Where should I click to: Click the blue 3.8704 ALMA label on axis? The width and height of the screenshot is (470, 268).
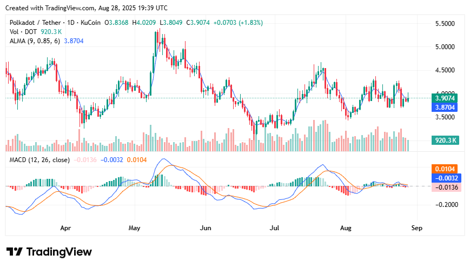pyautogui.click(x=445, y=107)
